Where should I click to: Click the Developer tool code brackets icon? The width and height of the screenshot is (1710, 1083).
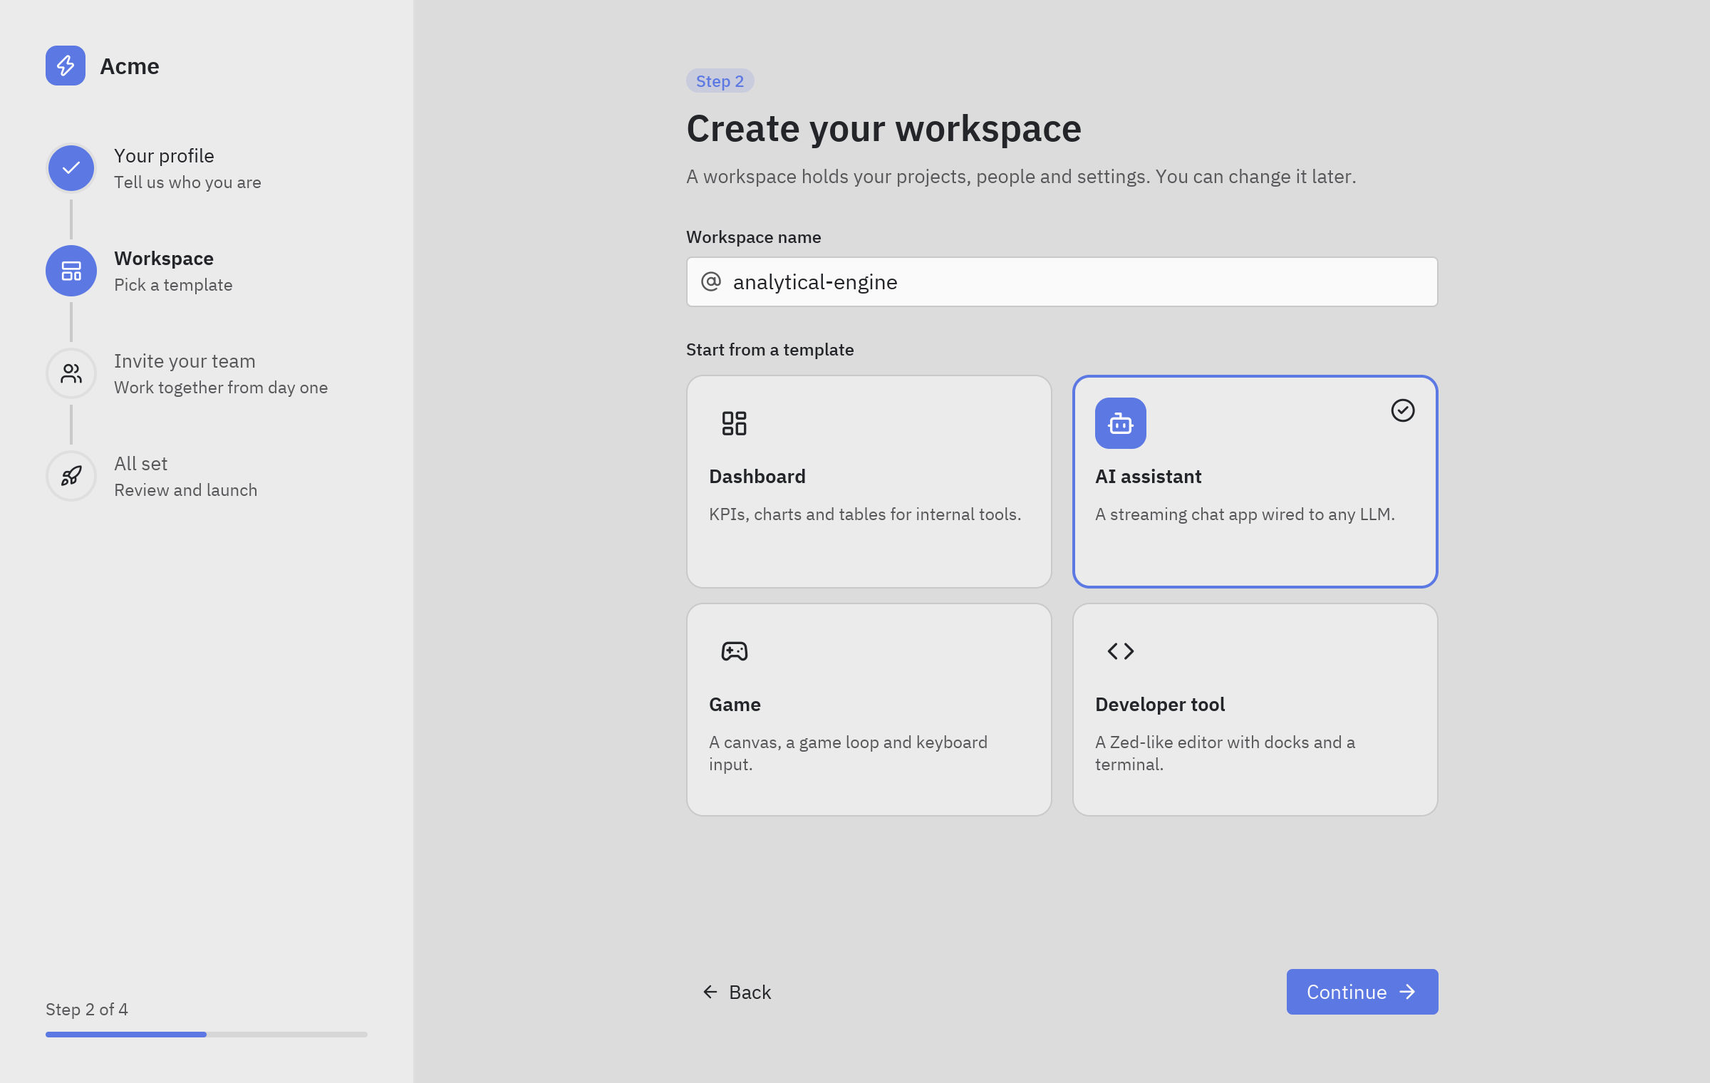tap(1121, 651)
